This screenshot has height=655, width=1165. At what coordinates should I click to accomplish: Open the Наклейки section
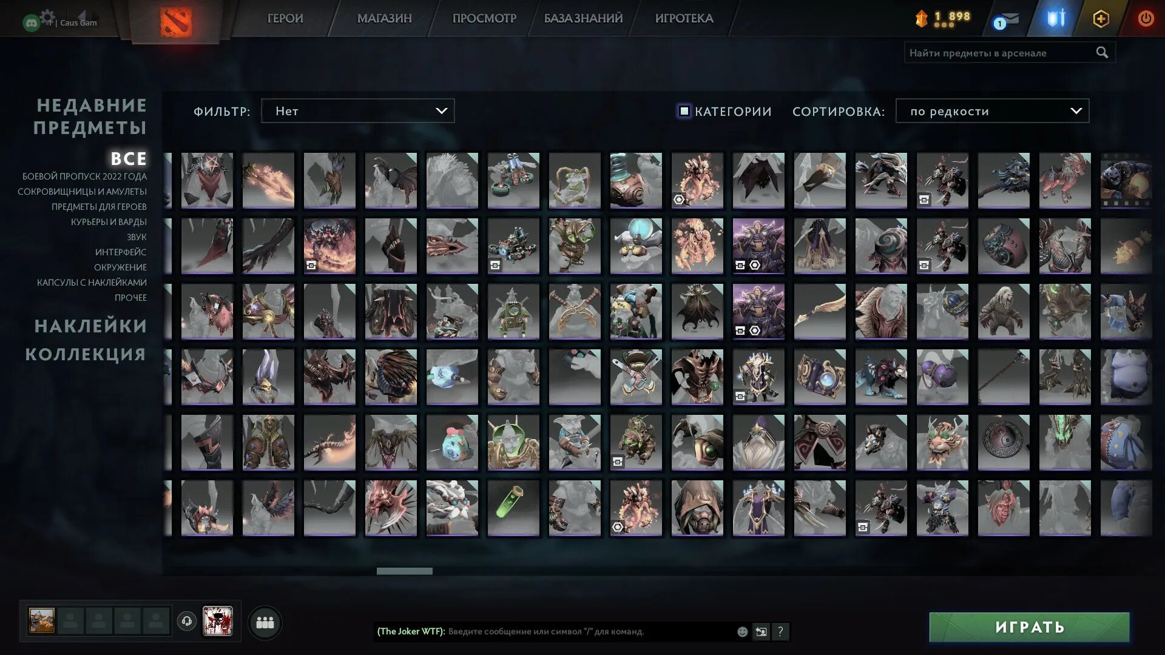[x=90, y=326]
